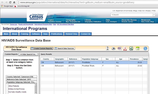Image resolution: width=158 pixels, height=94 pixels.
Task: Open help question mark icon
Action: coord(145,49)
